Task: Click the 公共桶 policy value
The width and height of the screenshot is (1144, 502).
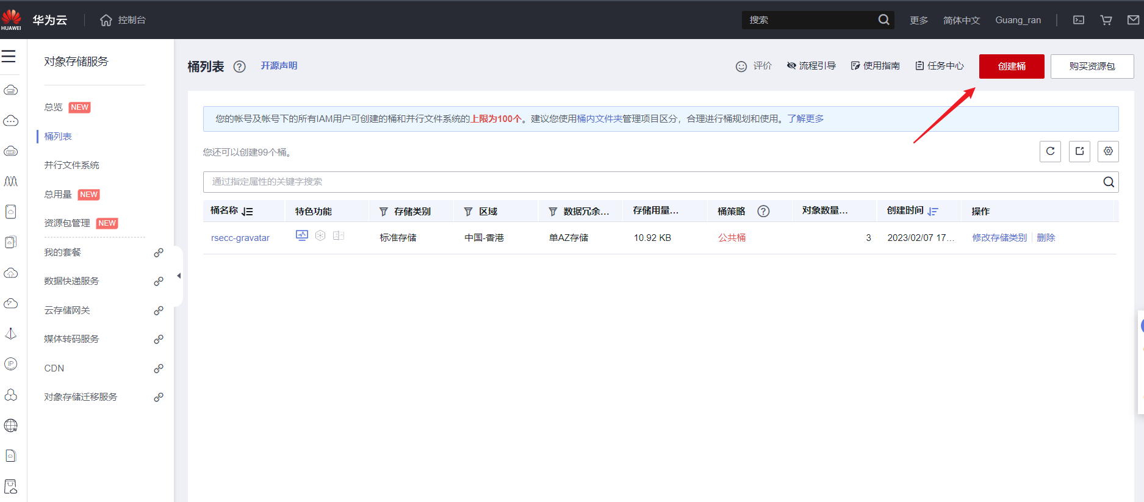Action: click(x=732, y=238)
